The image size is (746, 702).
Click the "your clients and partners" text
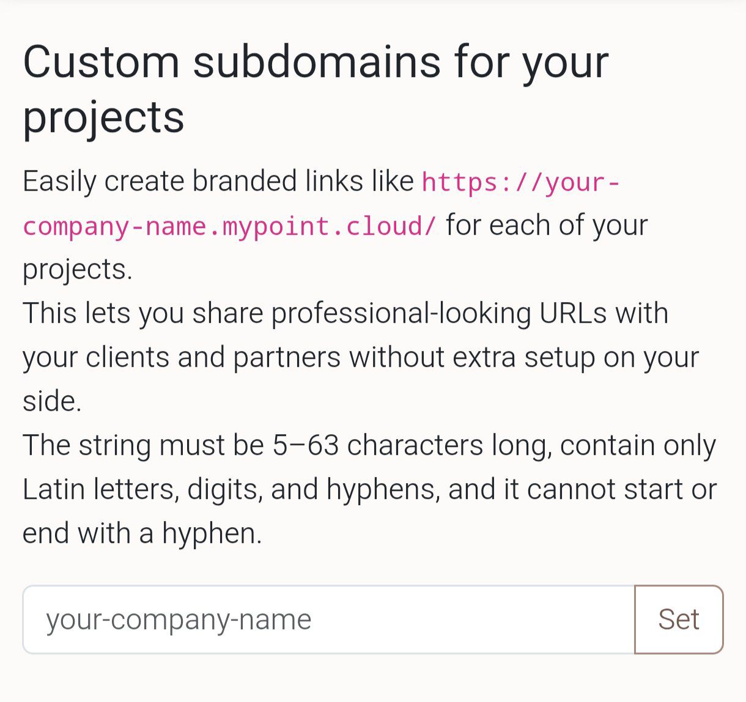click(x=181, y=357)
